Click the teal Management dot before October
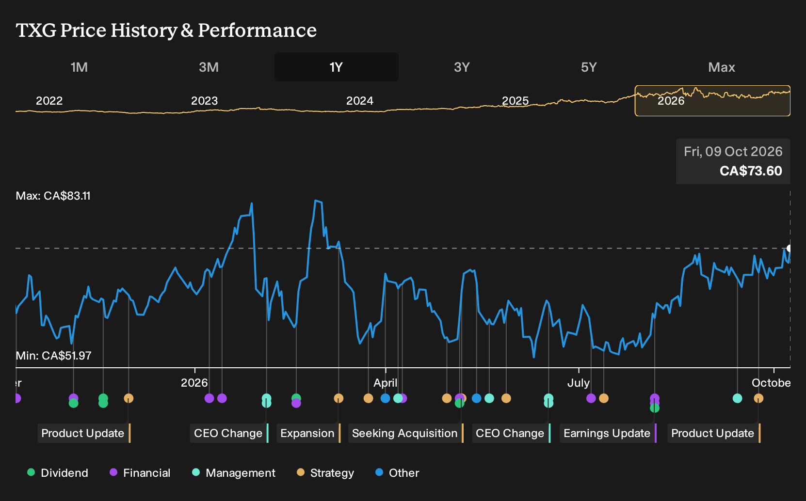This screenshot has width=806, height=501. 737,398
